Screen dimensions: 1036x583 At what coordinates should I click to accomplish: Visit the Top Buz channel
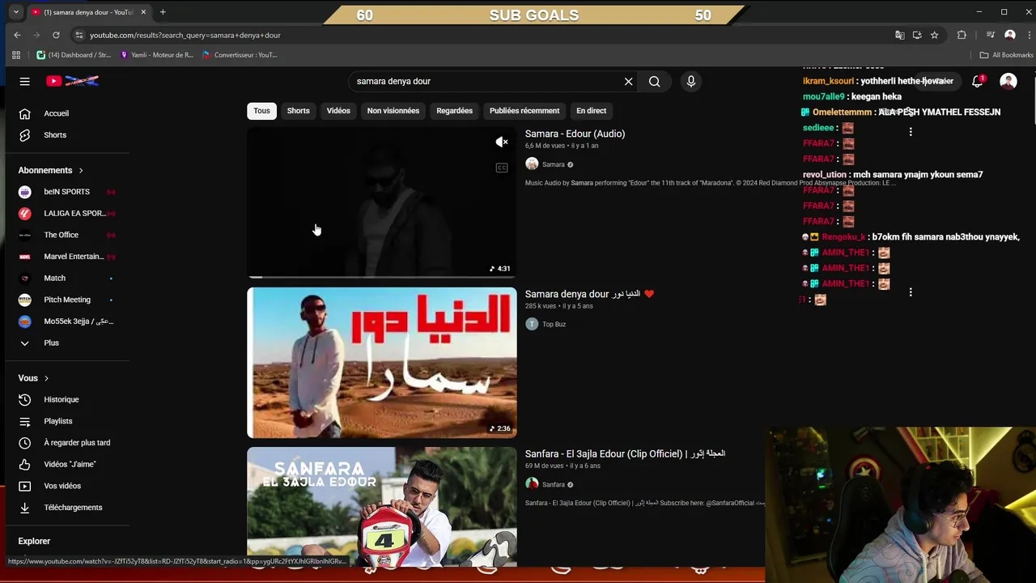554,325
